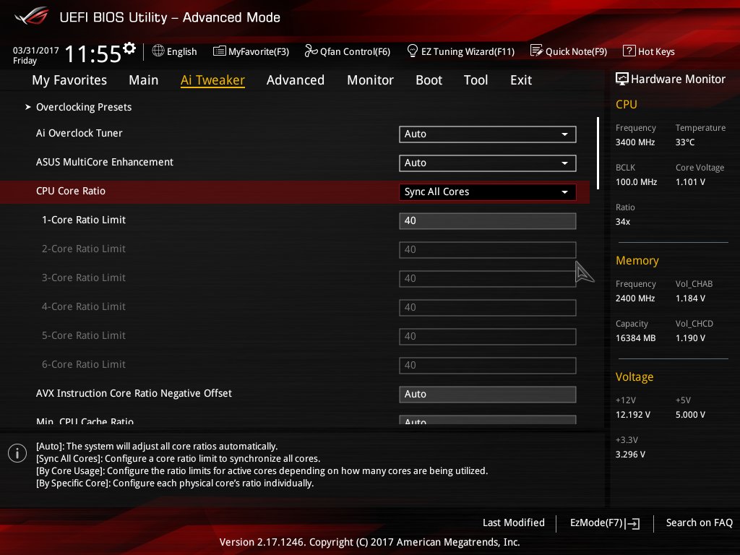Click the info circle icon
The height and width of the screenshot is (555, 740).
pos(17,453)
